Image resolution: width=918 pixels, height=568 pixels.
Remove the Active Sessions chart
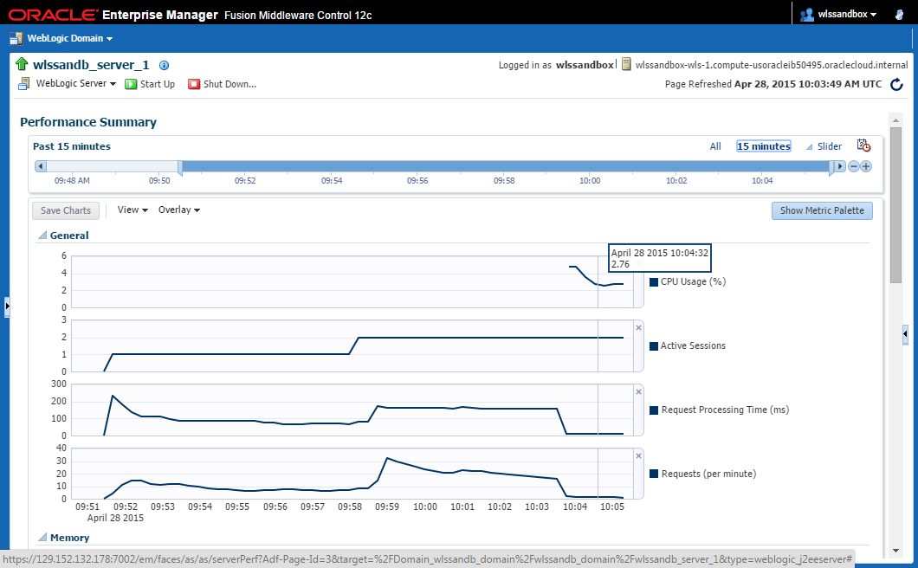(x=638, y=327)
